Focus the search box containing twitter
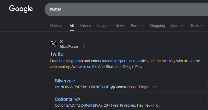 [x=126, y=9]
